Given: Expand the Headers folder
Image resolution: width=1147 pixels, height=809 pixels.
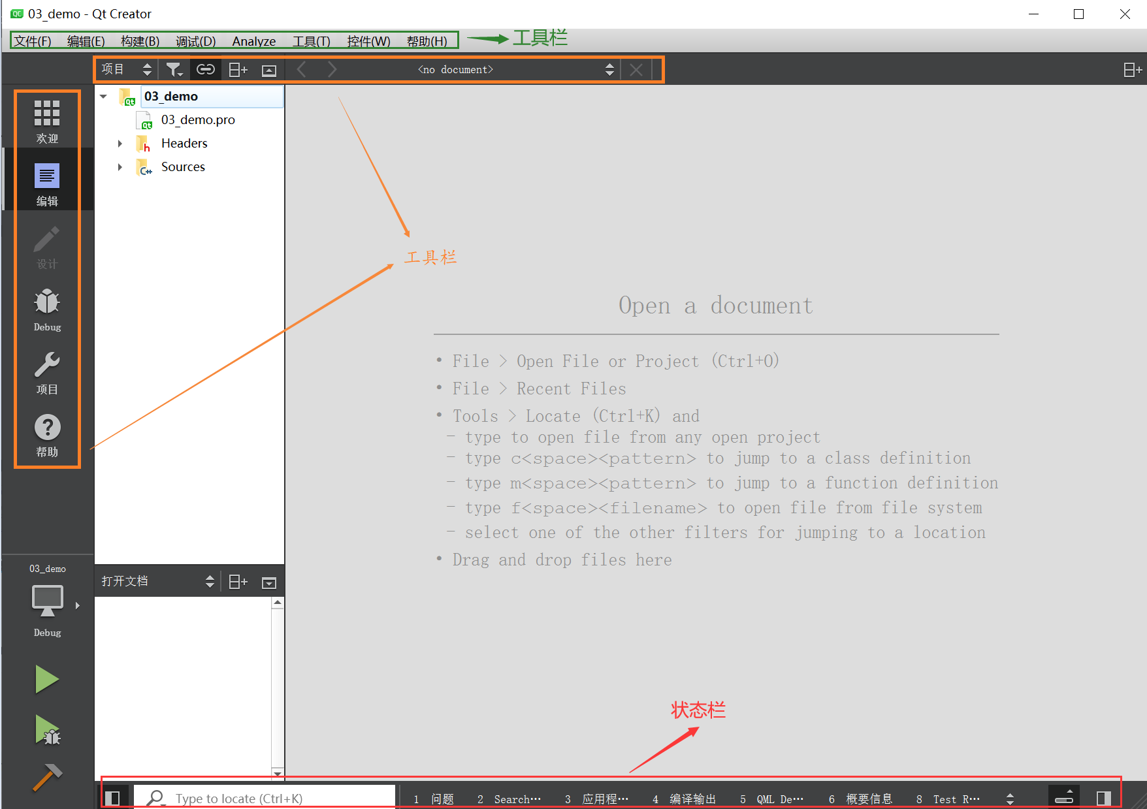Looking at the screenshot, I should point(120,143).
